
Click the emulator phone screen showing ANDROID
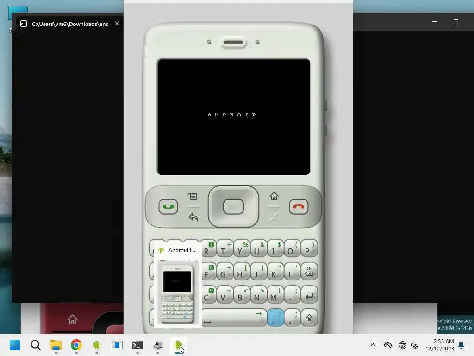pyautogui.click(x=233, y=117)
